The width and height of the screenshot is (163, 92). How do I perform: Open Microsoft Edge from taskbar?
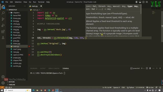tap(33, 90)
